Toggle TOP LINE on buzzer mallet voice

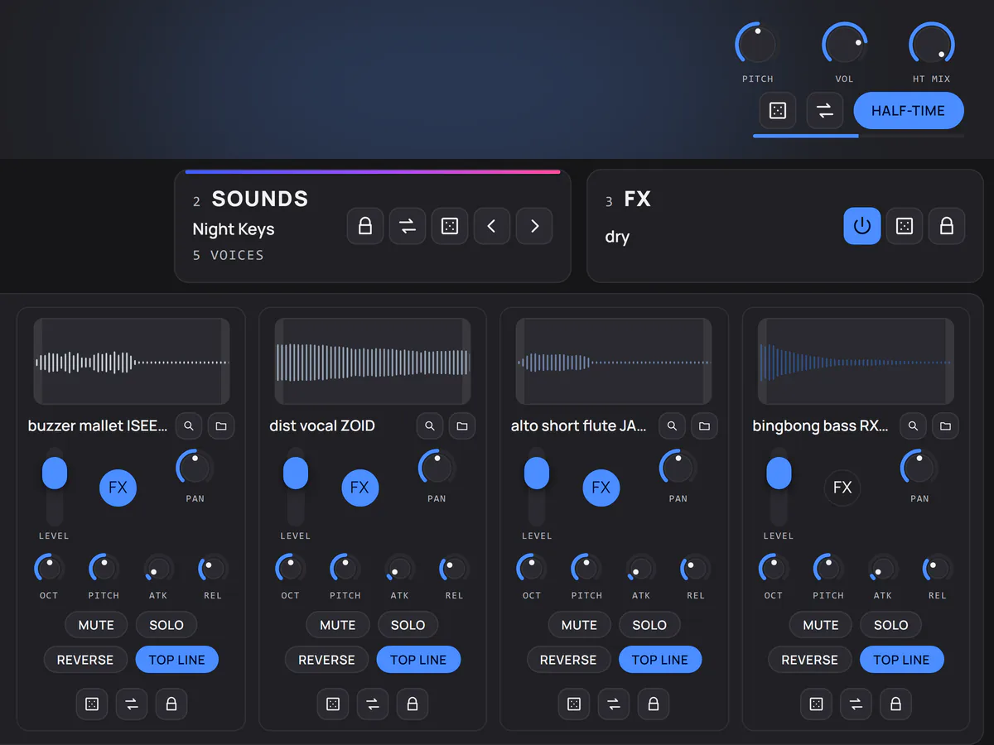click(176, 660)
